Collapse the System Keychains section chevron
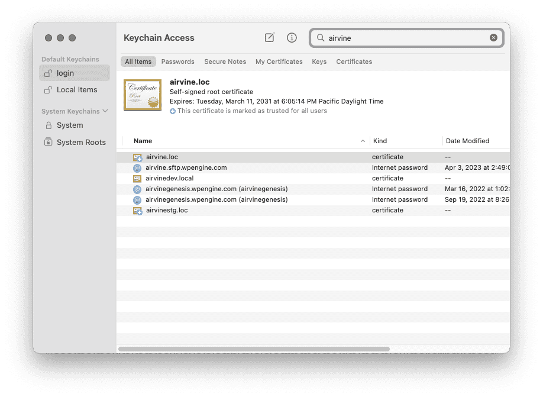Viewport: 543px width, 397px height. tap(106, 111)
